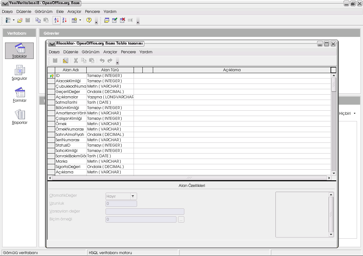Open the Yardım menu in Tablo tasarımı window
The width and height of the screenshot is (363, 256).
coord(146,52)
